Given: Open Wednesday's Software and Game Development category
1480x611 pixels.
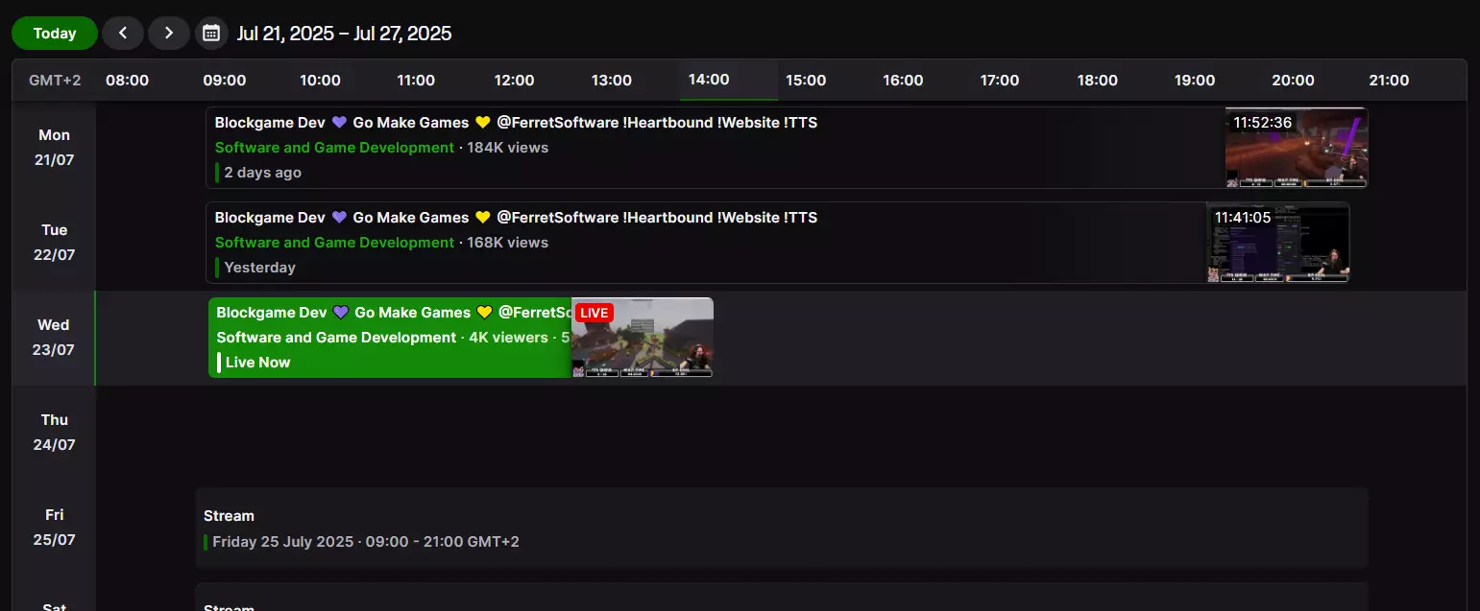Looking at the screenshot, I should [x=336, y=338].
